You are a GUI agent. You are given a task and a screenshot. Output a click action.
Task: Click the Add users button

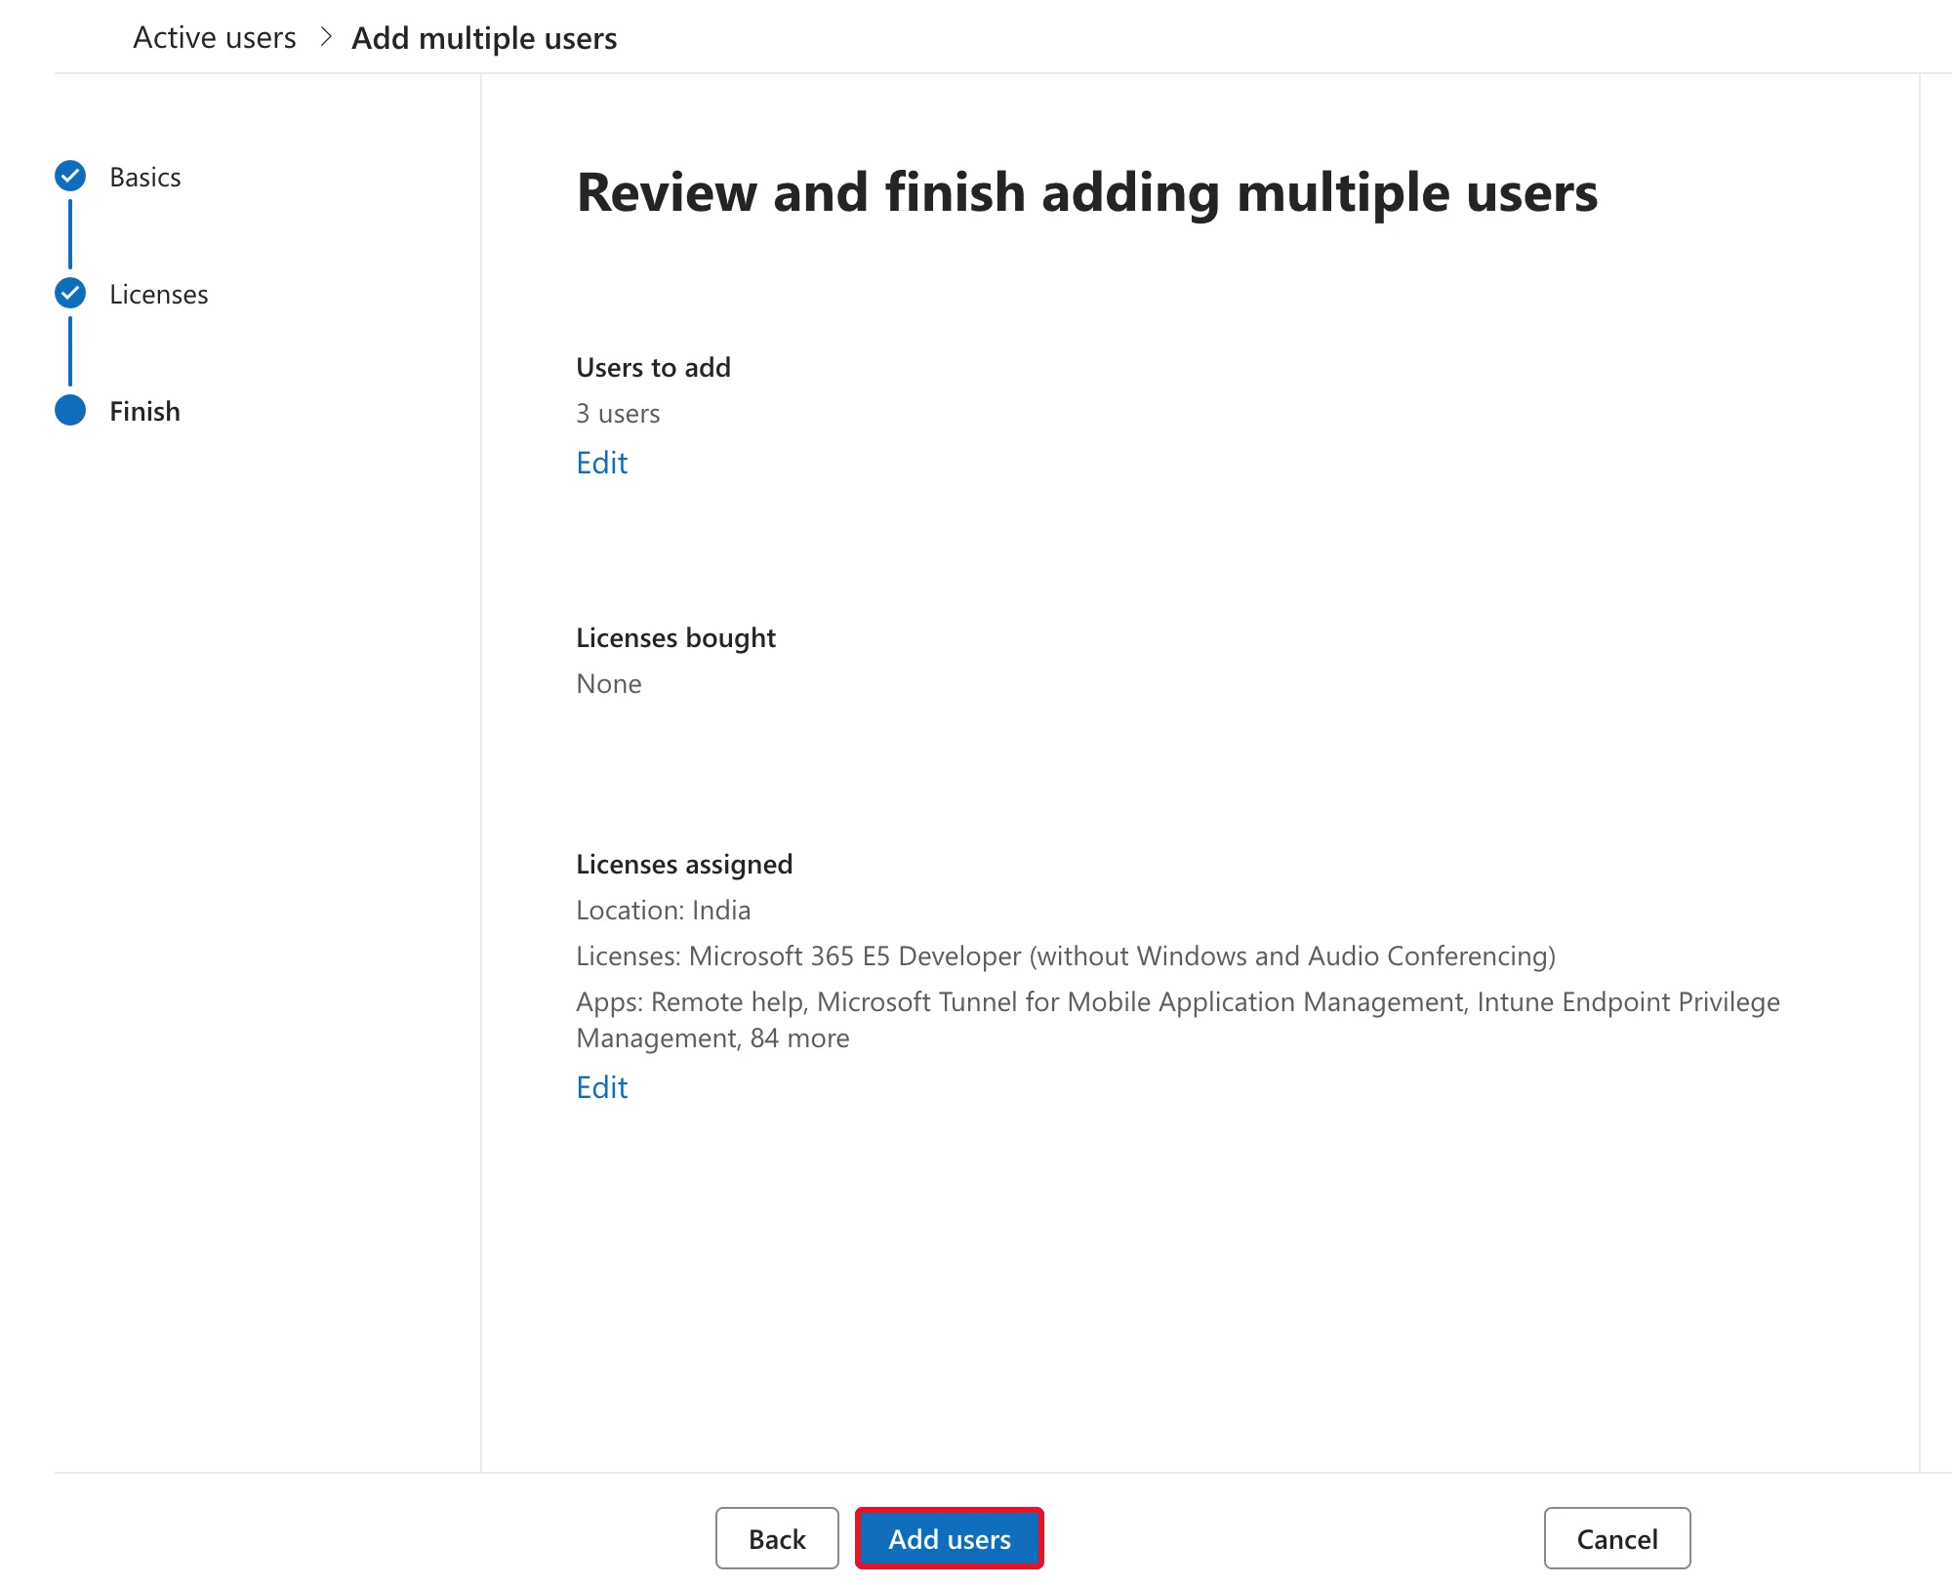coord(949,1538)
